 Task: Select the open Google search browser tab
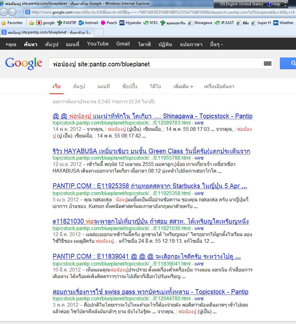pyautogui.click(x=47, y=32)
